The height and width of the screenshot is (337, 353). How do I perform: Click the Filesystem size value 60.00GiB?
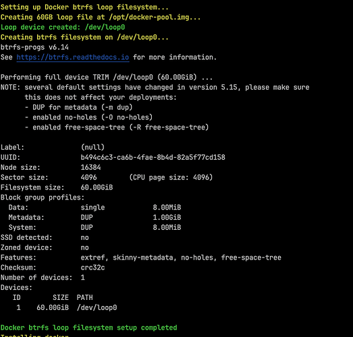pyautogui.click(x=97, y=187)
